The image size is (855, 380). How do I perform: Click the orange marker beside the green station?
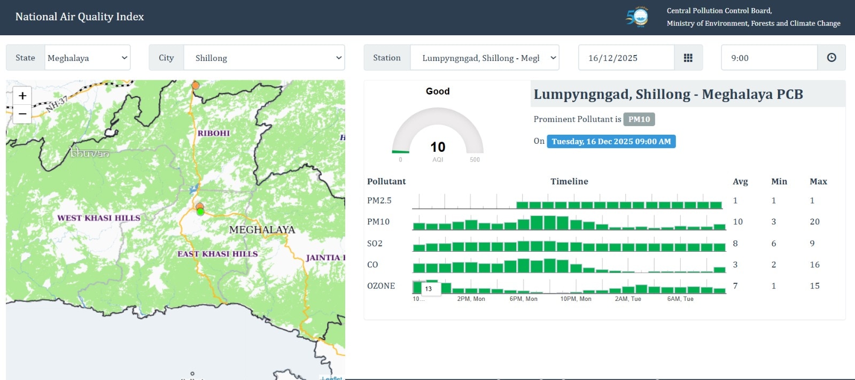[199, 206]
